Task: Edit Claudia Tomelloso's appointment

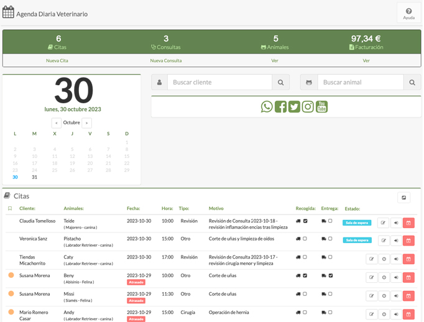Action: [384, 223]
